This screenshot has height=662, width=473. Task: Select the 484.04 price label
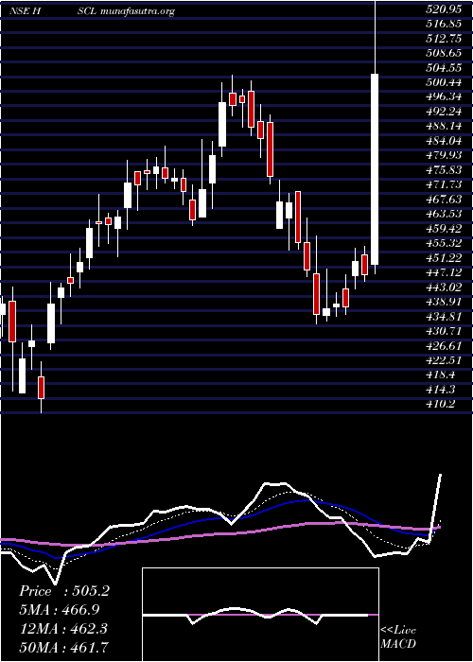pos(443,141)
